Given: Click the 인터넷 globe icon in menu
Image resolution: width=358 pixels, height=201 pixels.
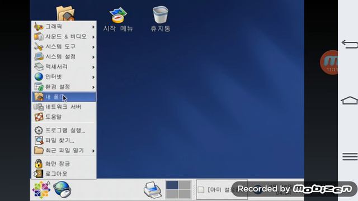Looking at the screenshot, I should point(39,76).
